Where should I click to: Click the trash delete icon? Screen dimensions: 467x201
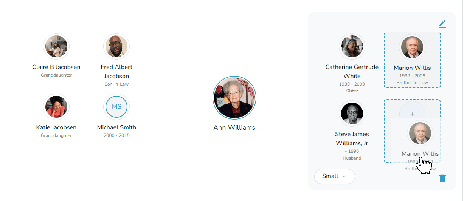click(442, 178)
